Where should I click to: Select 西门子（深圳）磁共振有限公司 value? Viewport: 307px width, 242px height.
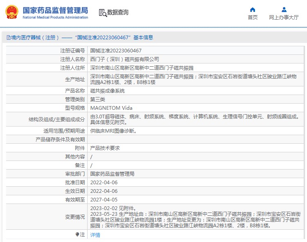point(124,59)
